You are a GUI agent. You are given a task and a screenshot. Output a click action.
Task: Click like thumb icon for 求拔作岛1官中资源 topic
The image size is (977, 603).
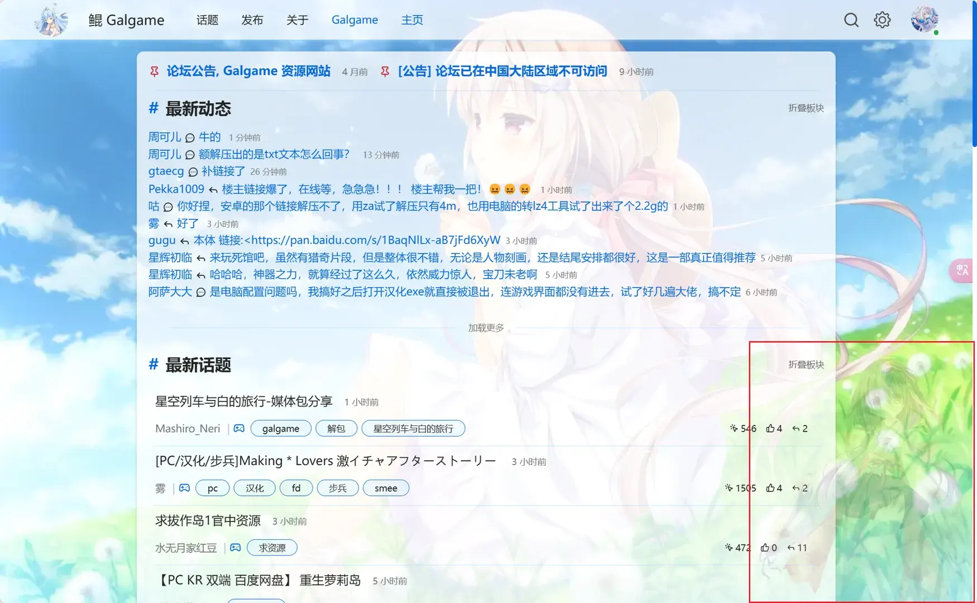tap(765, 548)
